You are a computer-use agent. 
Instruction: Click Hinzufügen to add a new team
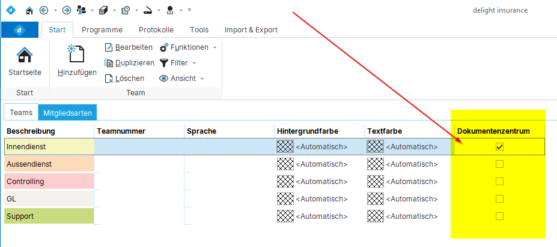pyautogui.click(x=77, y=62)
